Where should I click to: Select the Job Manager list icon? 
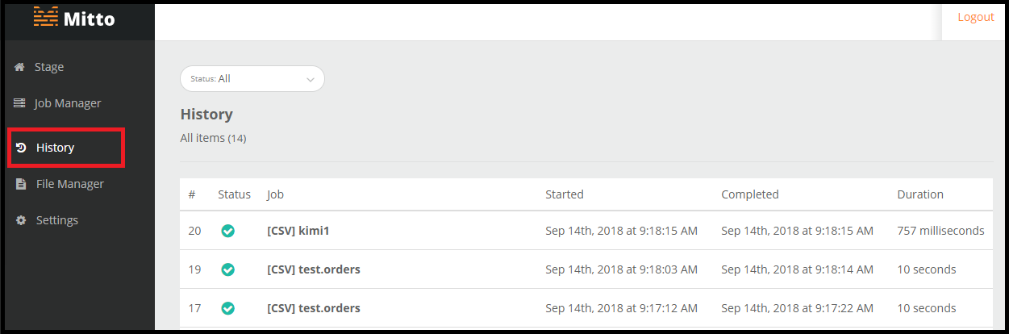20,103
